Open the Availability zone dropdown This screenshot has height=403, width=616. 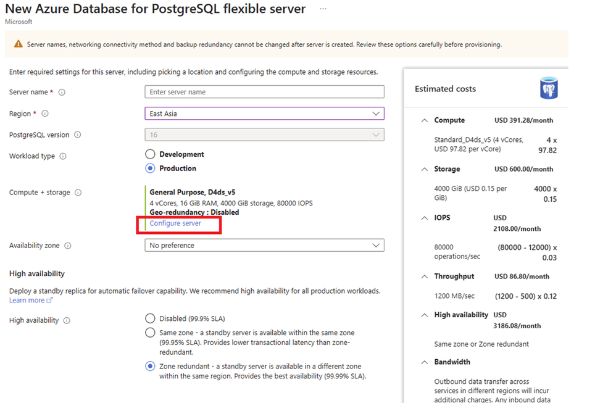pos(264,245)
